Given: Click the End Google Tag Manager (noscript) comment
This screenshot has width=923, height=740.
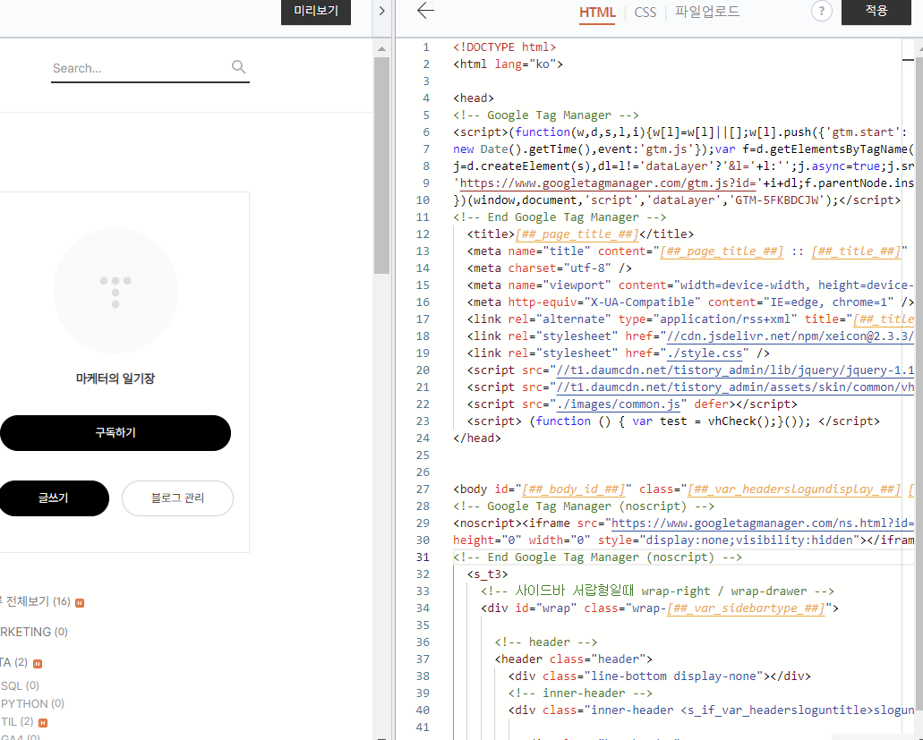Looking at the screenshot, I should coord(597,557).
